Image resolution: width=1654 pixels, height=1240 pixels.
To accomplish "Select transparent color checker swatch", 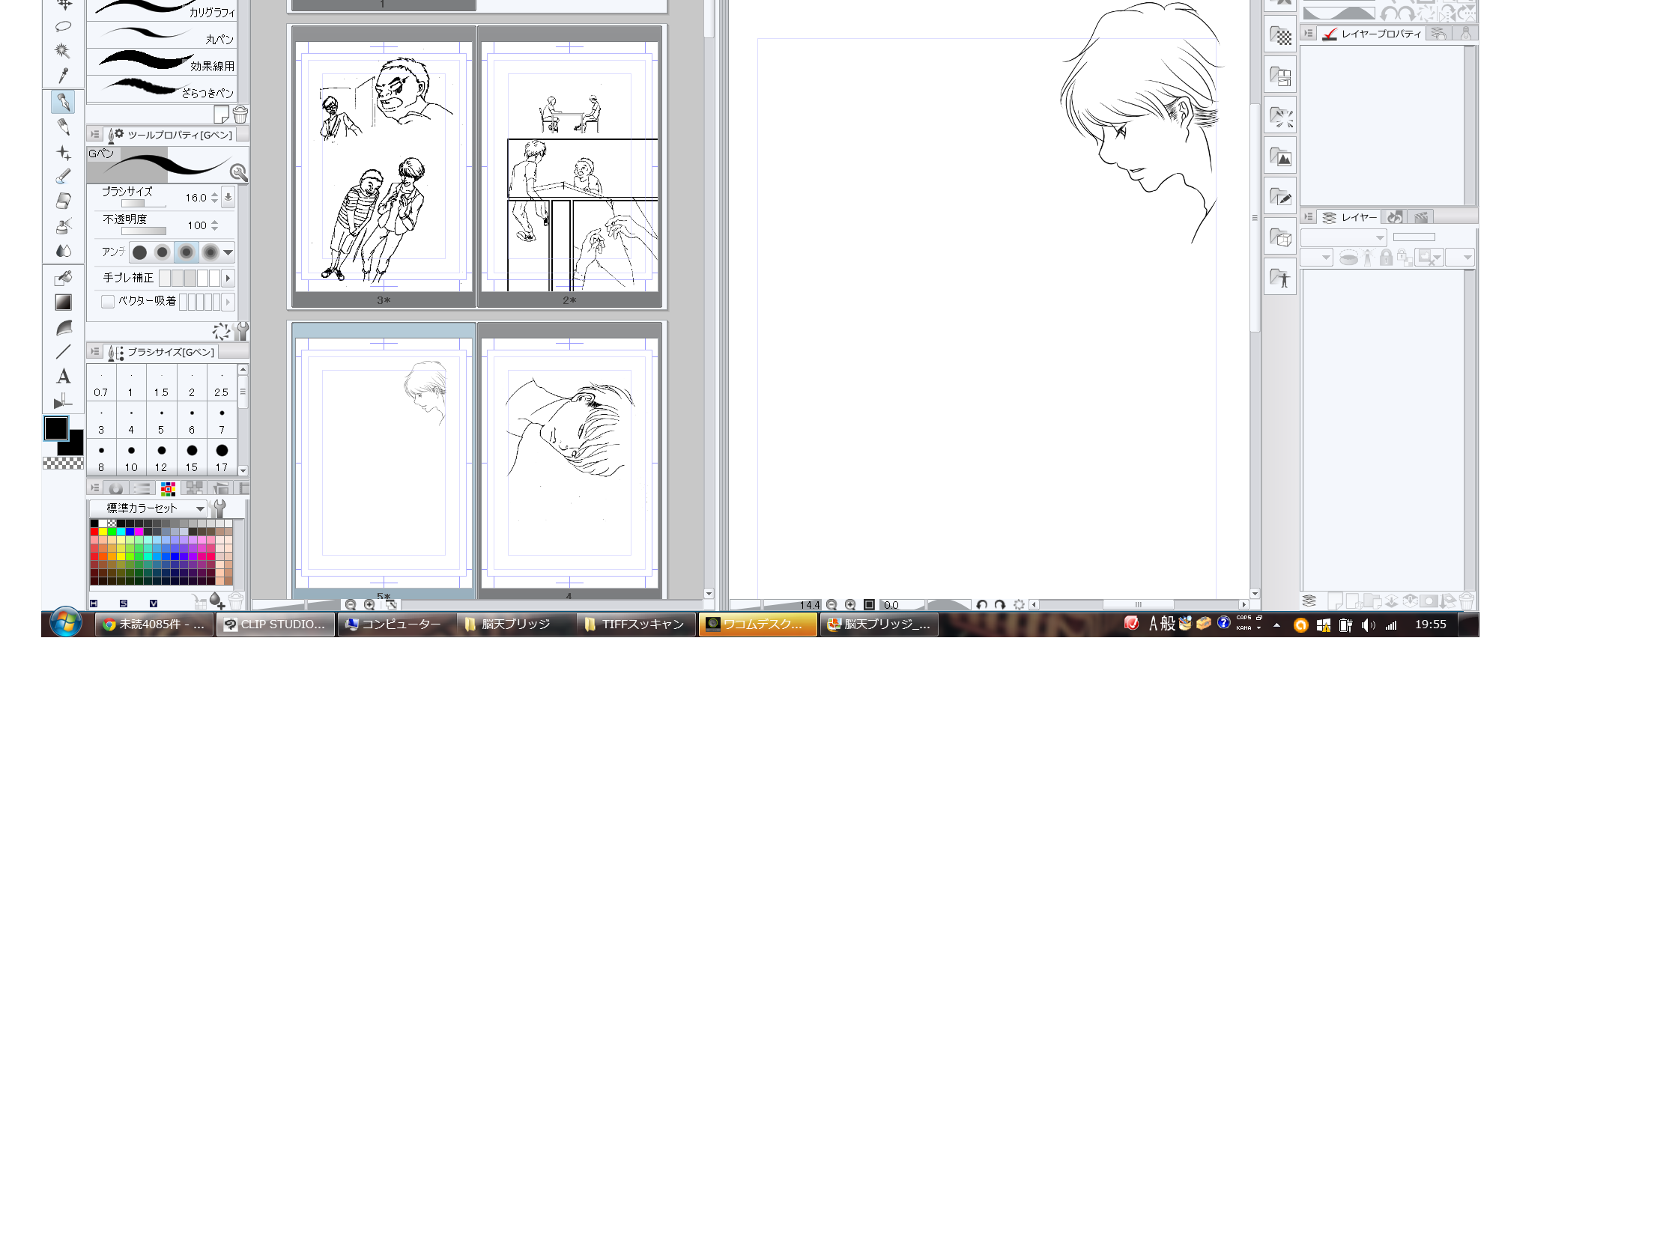I will tap(63, 464).
